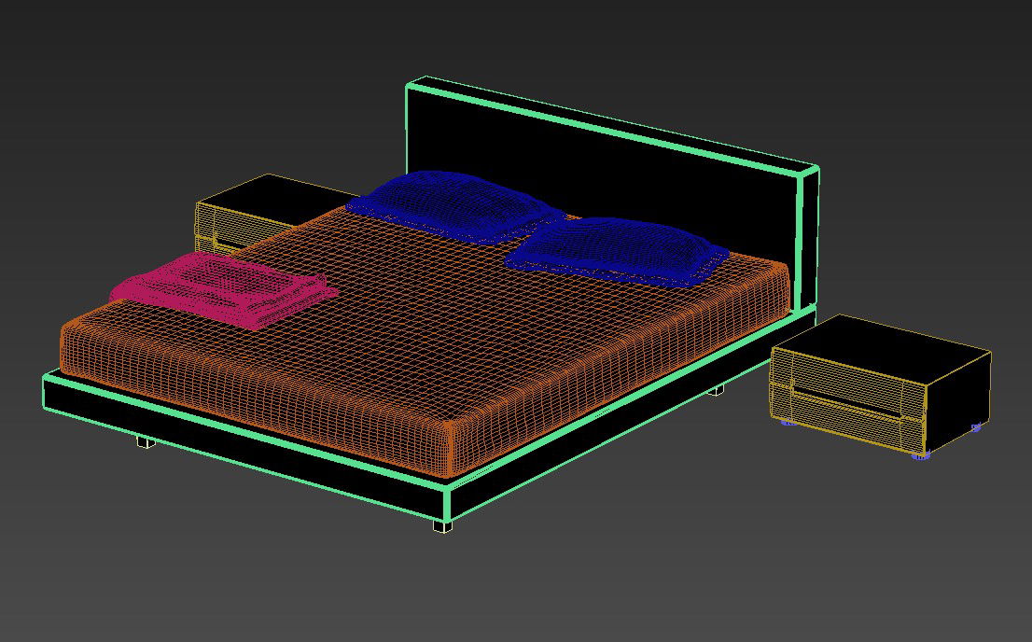Click the headboard's right side edge

click(808, 238)
